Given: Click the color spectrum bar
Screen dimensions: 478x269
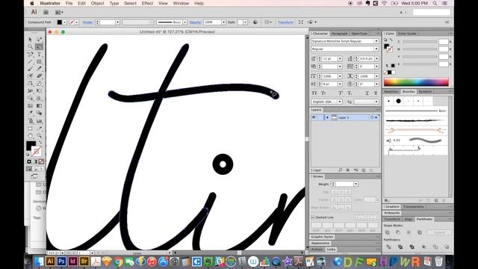Looking at the screenshot, I should click(416, 81).
